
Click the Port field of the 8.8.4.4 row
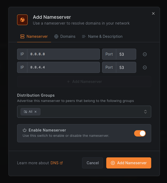click(x=126, y=67)
